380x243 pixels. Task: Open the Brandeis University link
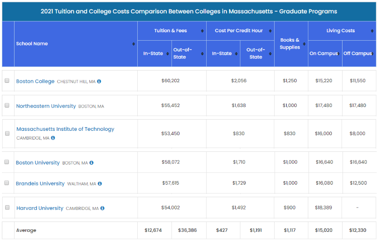40,184
